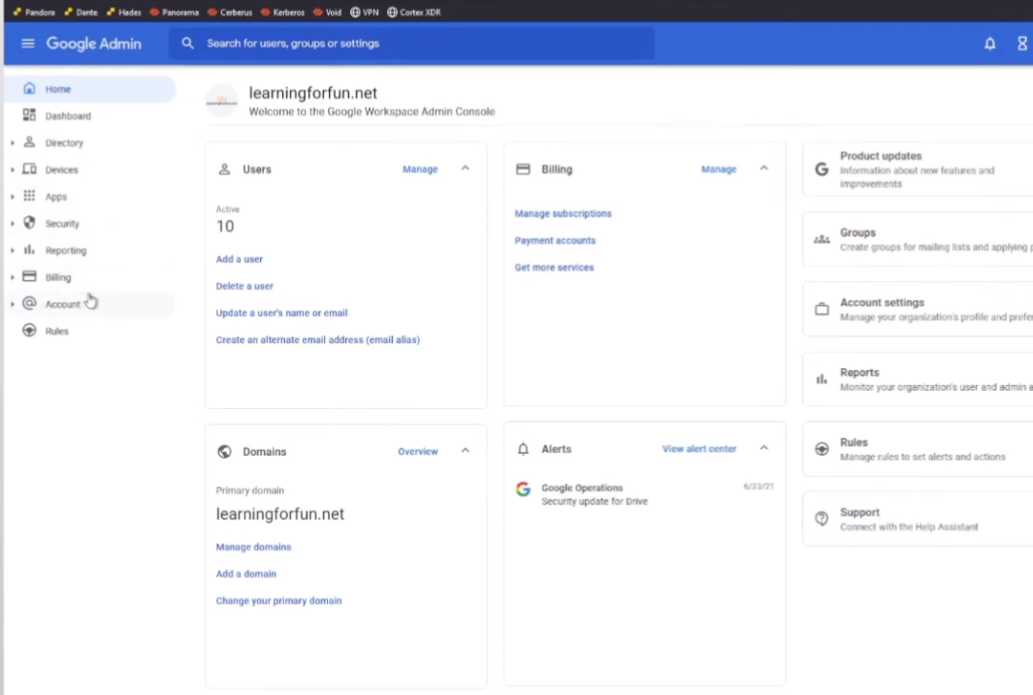Expand the Account tree arrow
Screen dimensions: 1033x695
(12, 304)
